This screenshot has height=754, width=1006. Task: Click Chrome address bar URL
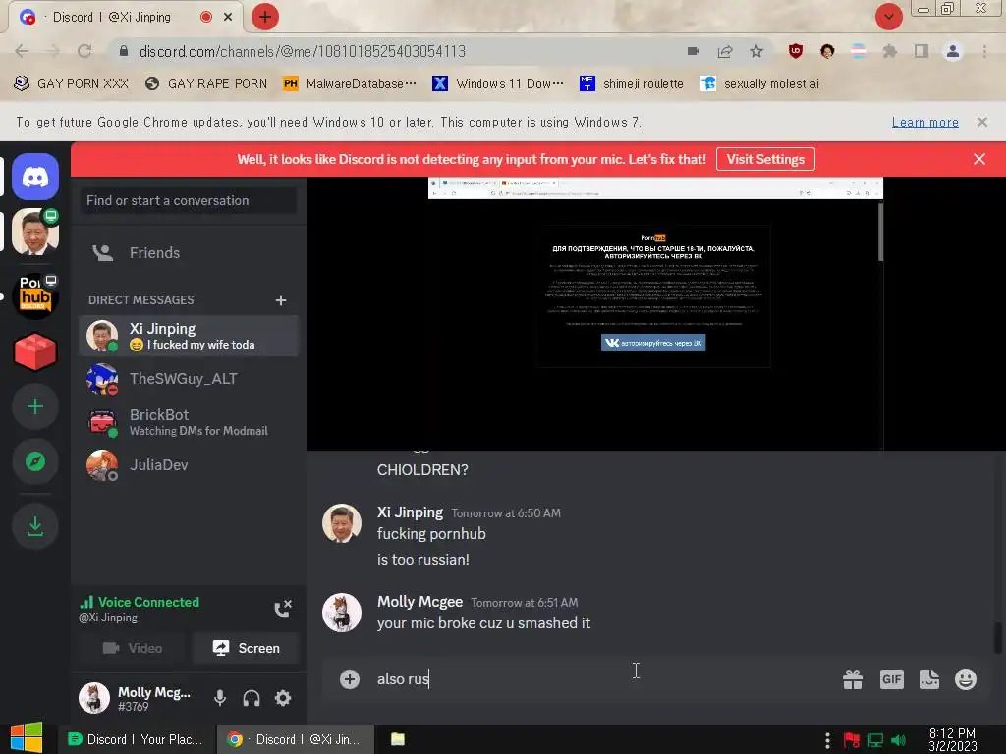click(302, 51)
